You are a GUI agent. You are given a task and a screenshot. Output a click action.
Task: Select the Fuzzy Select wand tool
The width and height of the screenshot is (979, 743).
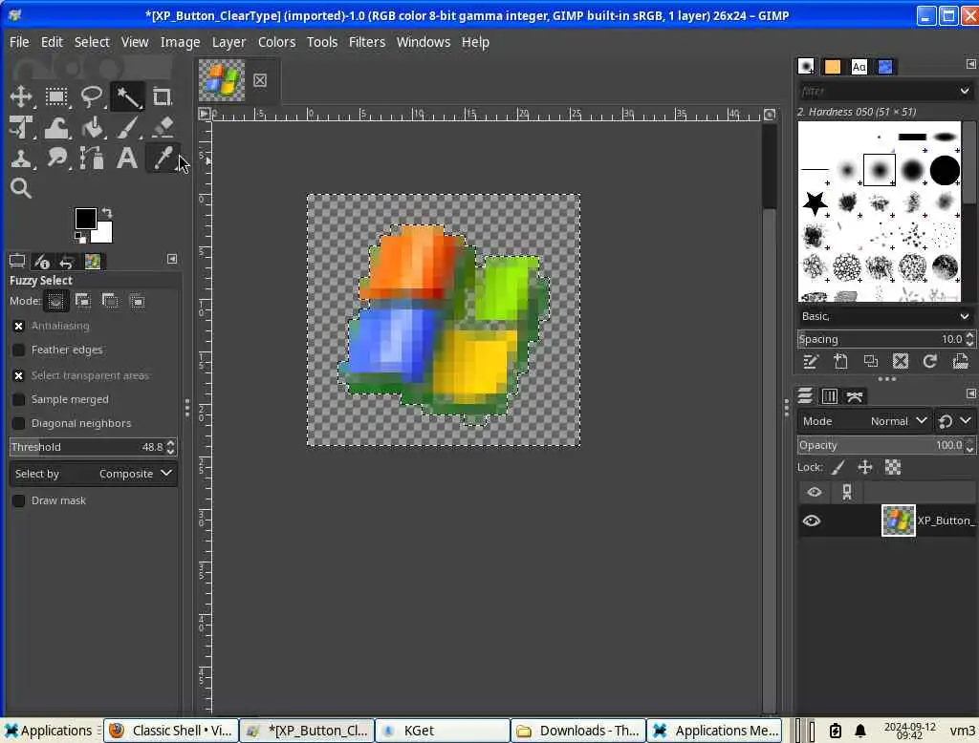click(x=127, y=96)
